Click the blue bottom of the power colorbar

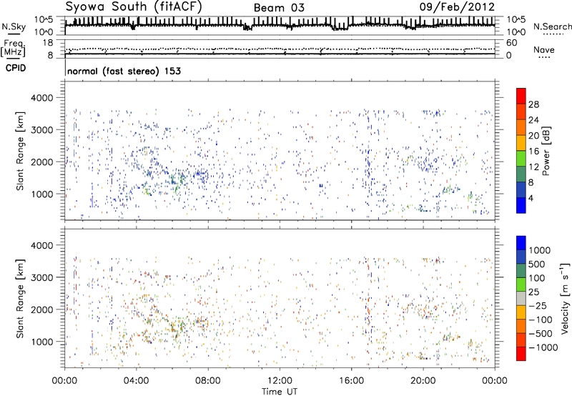pos(521,205)
